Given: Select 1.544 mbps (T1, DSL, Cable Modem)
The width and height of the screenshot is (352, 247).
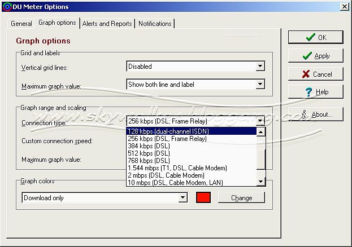Looking at the screenshot, I should [x=192, y=168].
